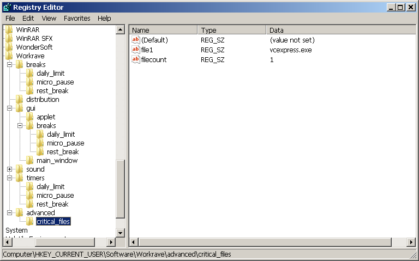The width and height of the screenshot is (419, 261).
Task: Expand the sound tree node
Action: (9, 169)
